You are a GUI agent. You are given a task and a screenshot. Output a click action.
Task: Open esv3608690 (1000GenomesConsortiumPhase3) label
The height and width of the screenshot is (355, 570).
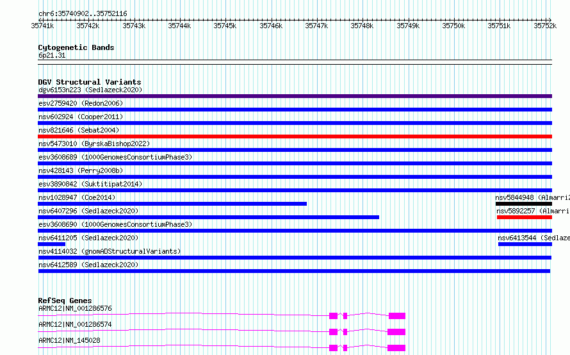pyautogui.click(x=115, y=224)
